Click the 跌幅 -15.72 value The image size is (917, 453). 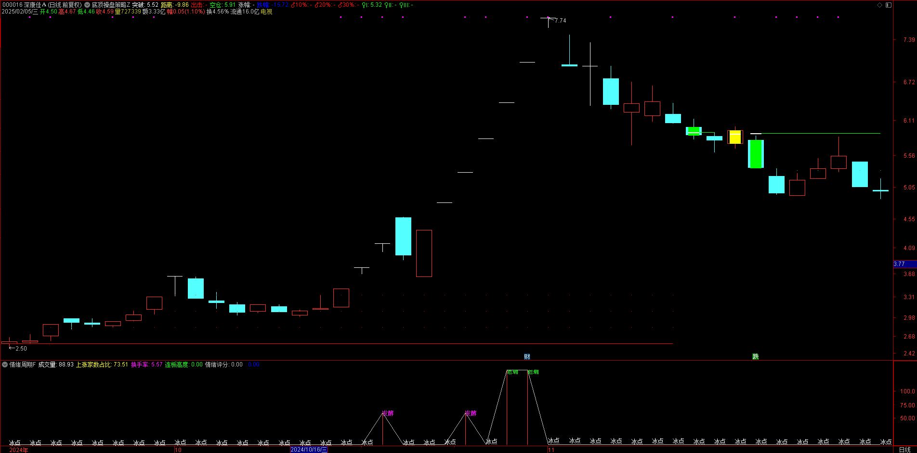[273, 5]
